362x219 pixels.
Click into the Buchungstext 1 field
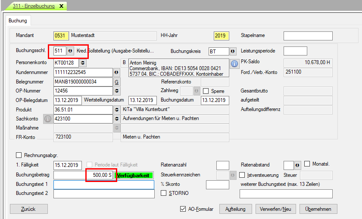103,185
